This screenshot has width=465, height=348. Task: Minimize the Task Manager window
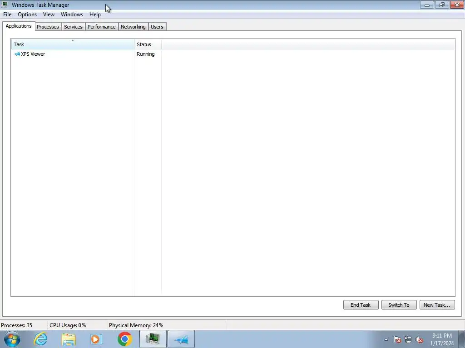click(427, 5)
